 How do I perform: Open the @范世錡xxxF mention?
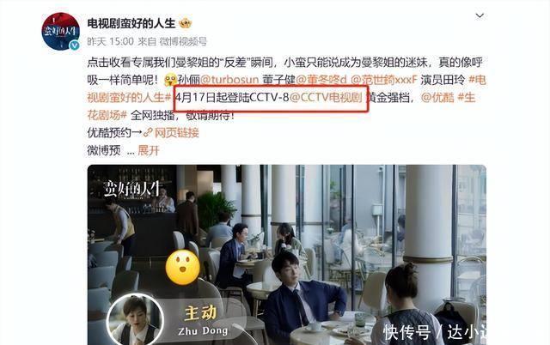(384, 80)
